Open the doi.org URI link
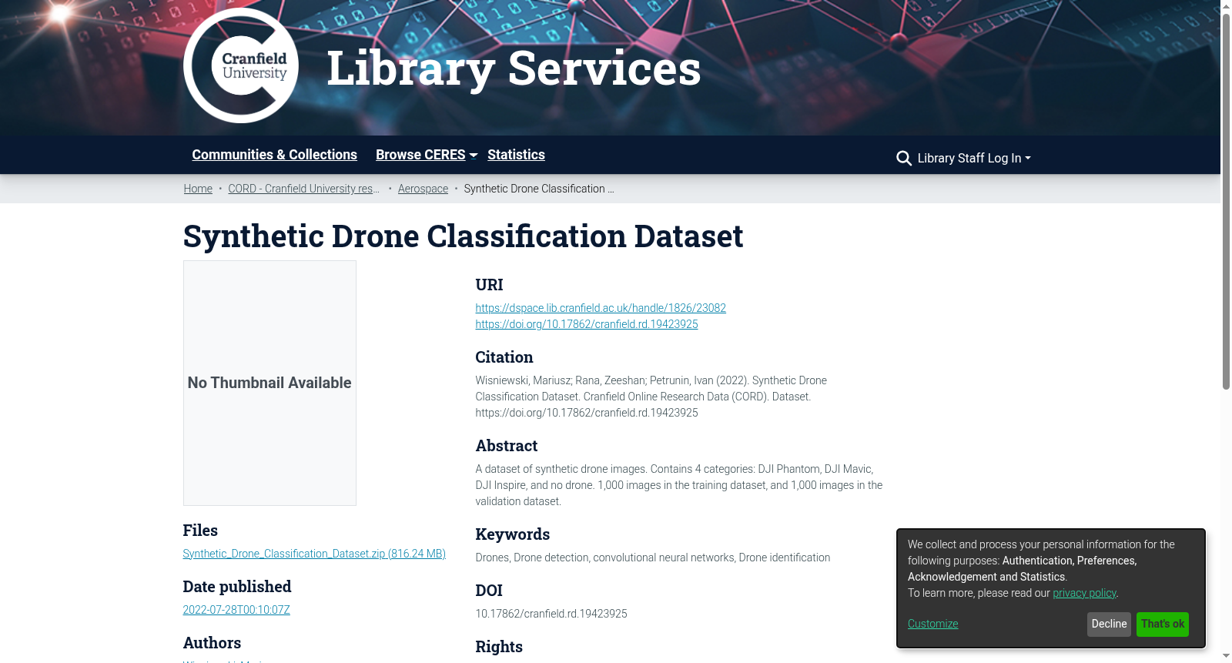The width and height of the screenshot is (1232, 663). coord(587,324)
